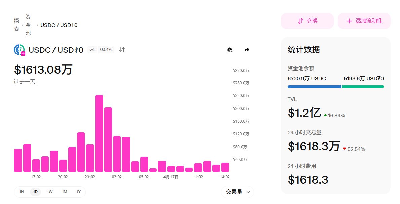Image resolution: width=400 pixels, height=204 pixels.
Task: Click the 统计数据 statistics heading
Action: tap(303, 49)
